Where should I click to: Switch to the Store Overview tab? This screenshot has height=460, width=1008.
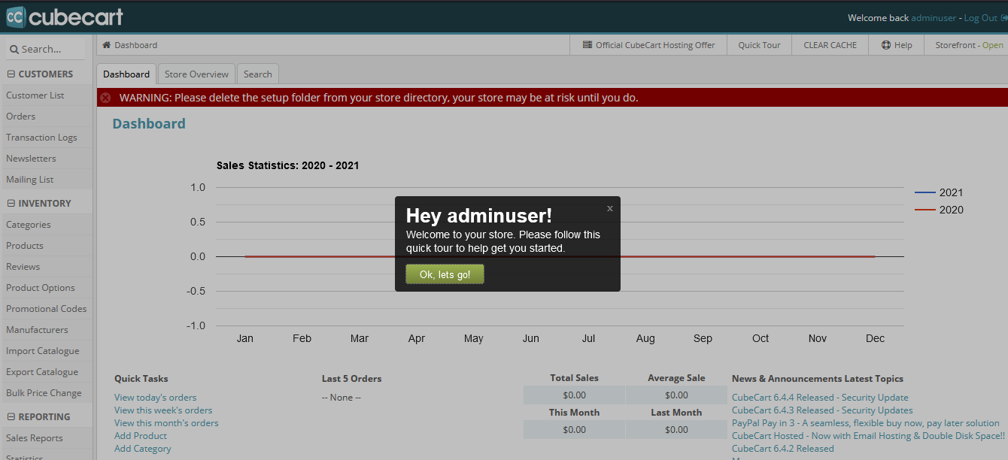tap(196, 74)
